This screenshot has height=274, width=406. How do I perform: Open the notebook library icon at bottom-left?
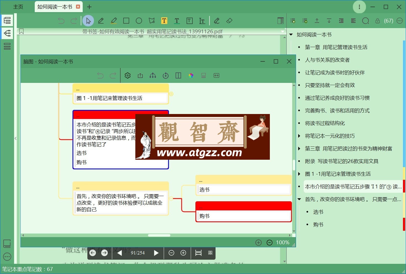click(7, 243)
